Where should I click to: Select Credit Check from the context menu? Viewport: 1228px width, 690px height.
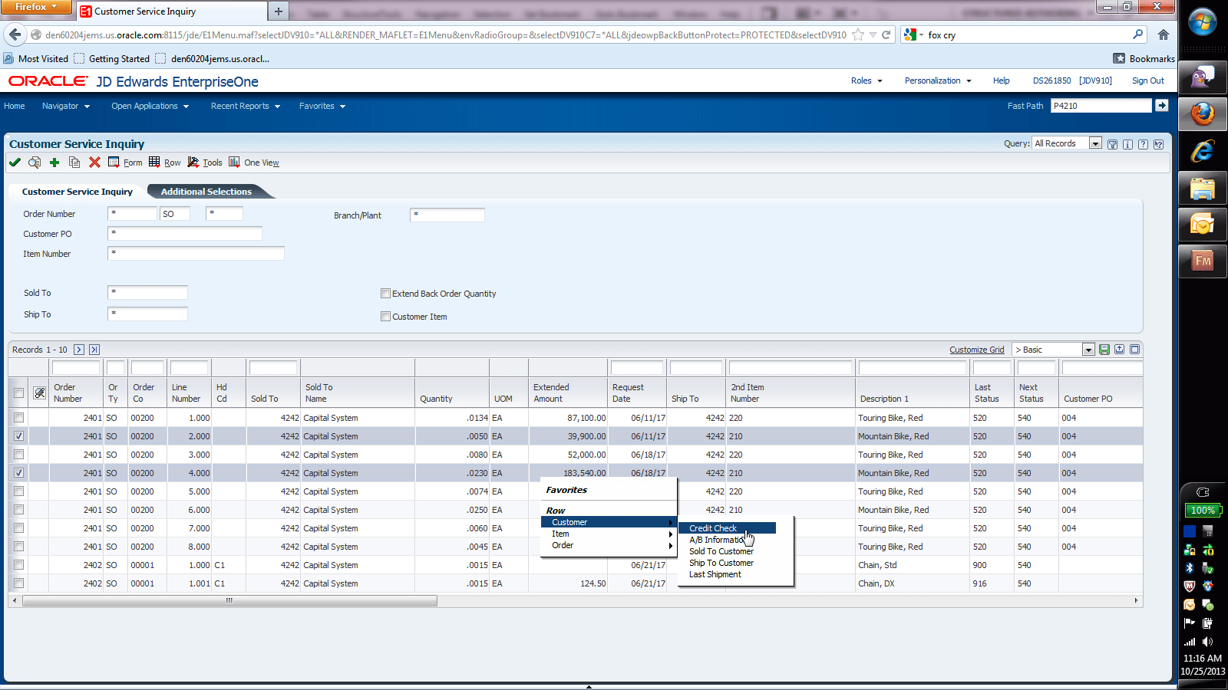tap(713, 527)
